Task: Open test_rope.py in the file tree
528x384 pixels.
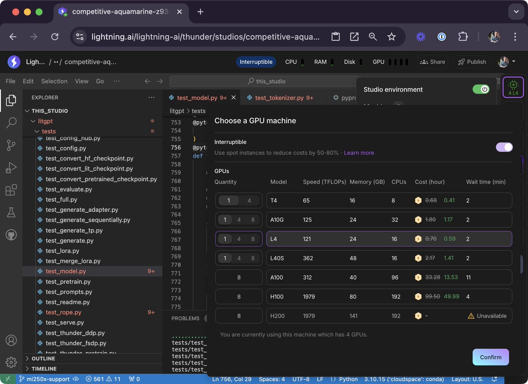Action: coord(63,312)
